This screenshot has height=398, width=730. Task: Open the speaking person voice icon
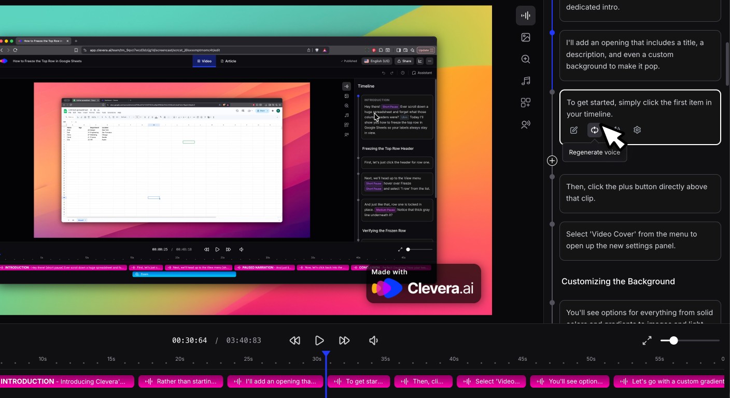tap(526, 124)
